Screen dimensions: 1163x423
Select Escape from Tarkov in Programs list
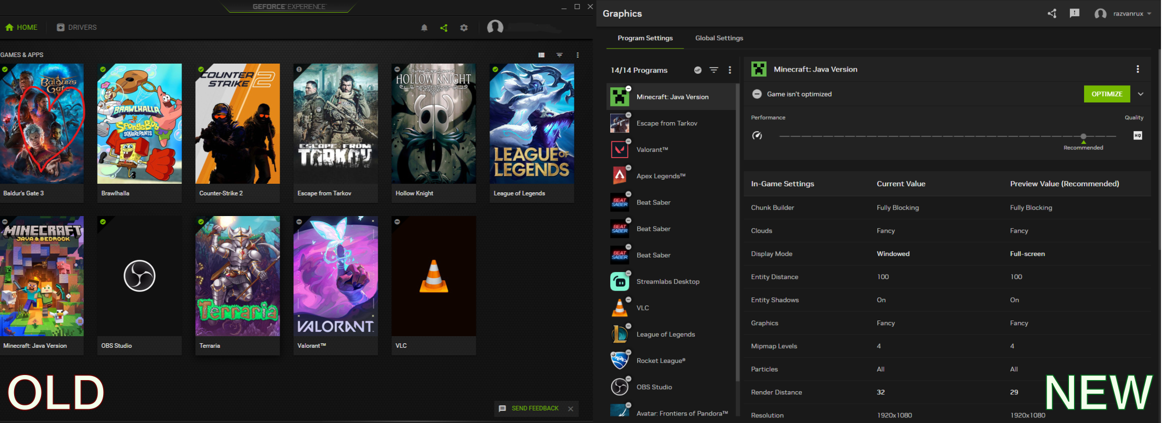(671, 123)
